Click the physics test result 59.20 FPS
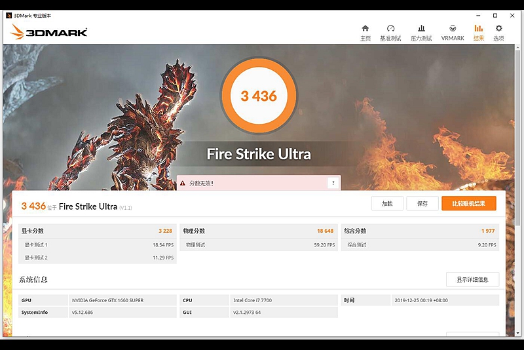Screen dimensions: 524x350 [324, 244]
